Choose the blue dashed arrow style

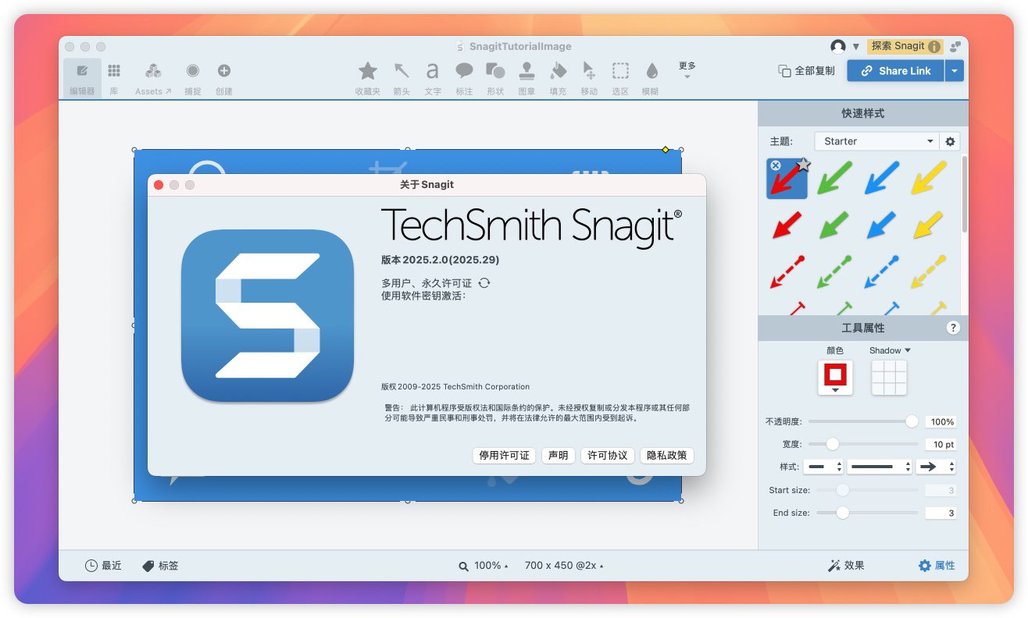coord(881,272)
